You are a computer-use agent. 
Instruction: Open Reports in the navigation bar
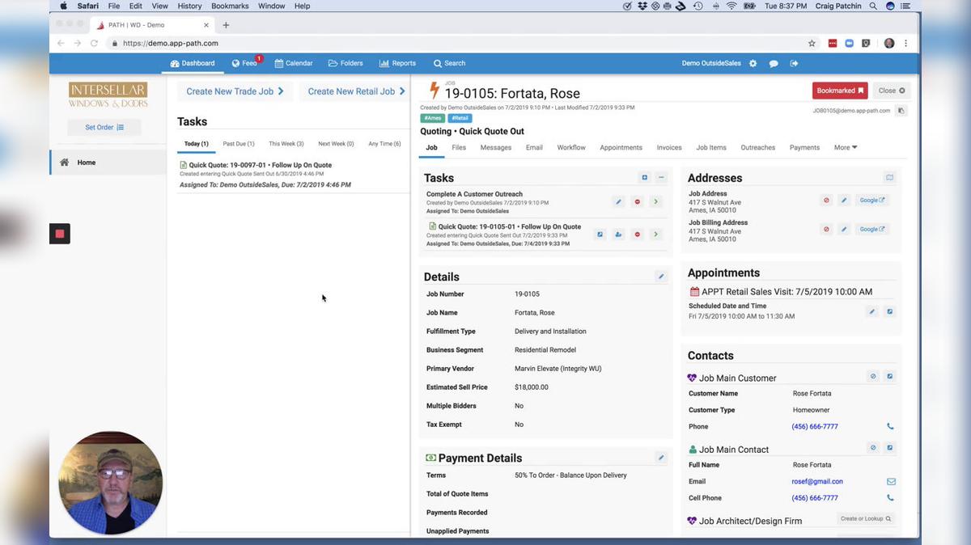point(397,63)
